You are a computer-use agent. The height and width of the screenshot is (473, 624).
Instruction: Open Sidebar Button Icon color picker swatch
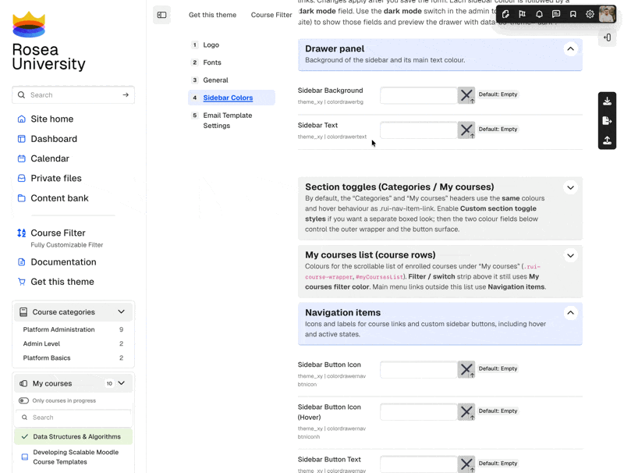tap(466, 369)
